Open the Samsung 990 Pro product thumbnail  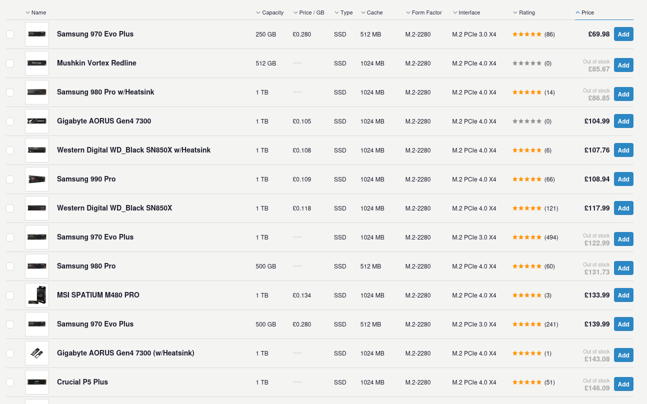(37, 179)
